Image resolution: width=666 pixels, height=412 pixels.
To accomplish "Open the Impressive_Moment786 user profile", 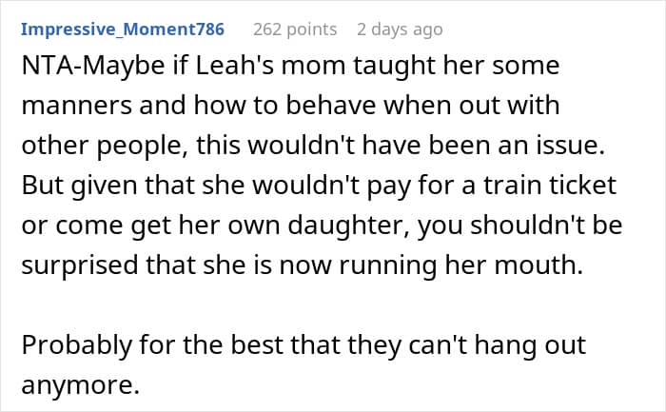I will (x=123, y=29).
